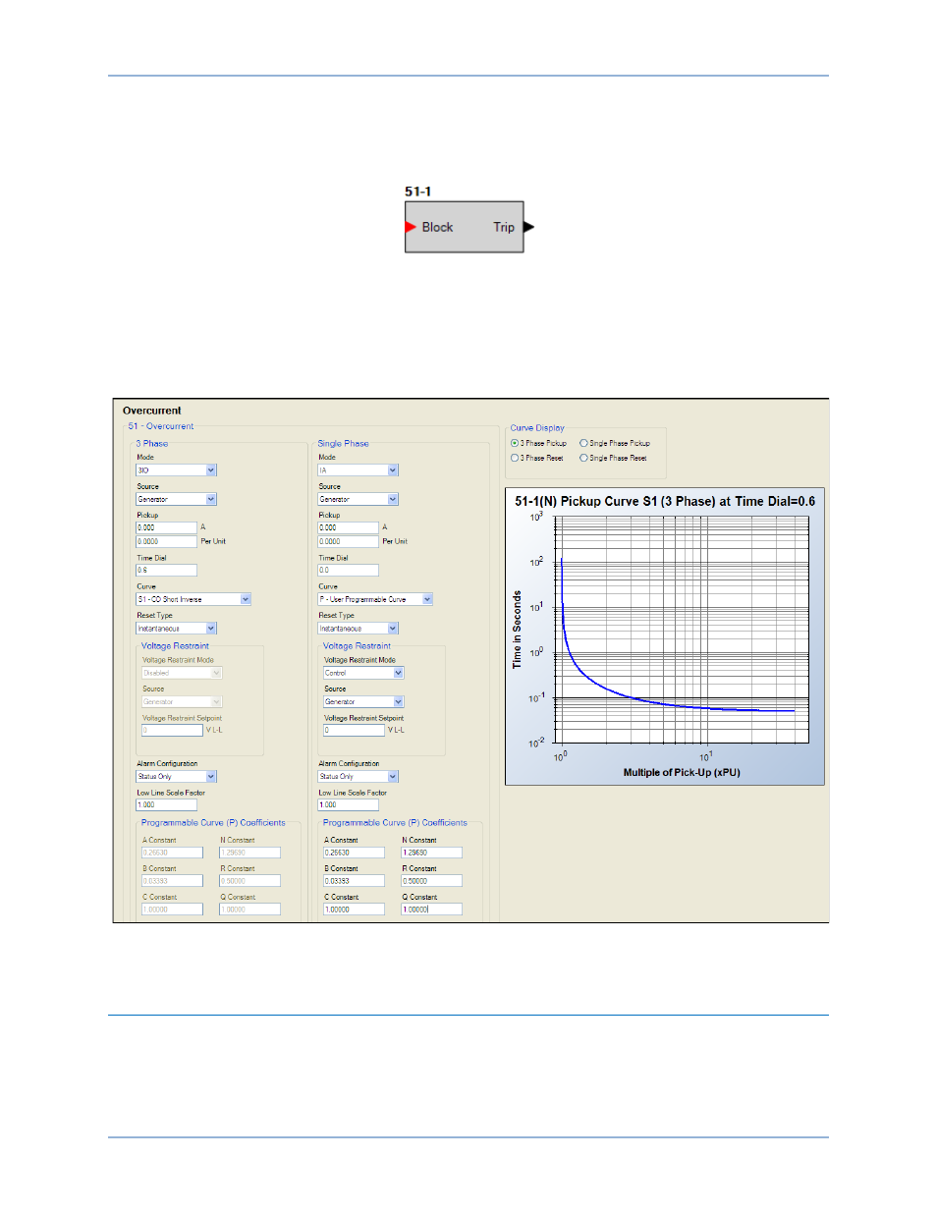
Task: Click the 3 Phase Pickup Per Unit field
Action: point(166,541)
